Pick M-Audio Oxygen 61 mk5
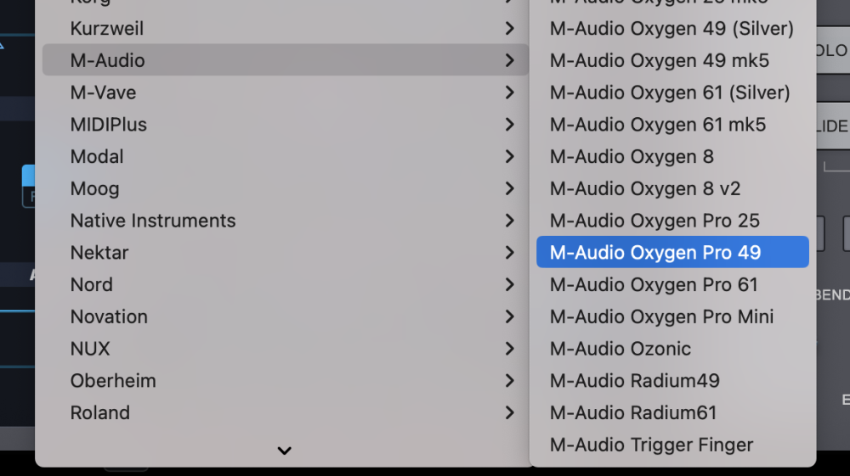The height and width of the screenshot is (476, 850). (x=658, y=125)
